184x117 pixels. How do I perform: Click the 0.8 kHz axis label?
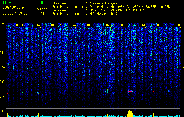(x=2, y=82)
